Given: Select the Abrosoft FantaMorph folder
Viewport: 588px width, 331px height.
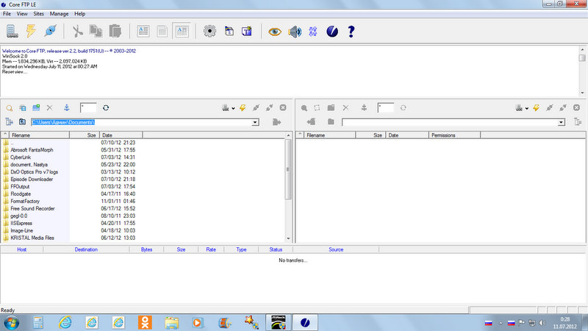Looking at the screenshot, I should (x=32, y=150).
